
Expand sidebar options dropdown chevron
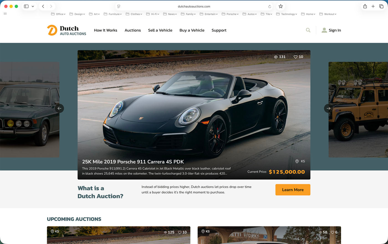33,6
